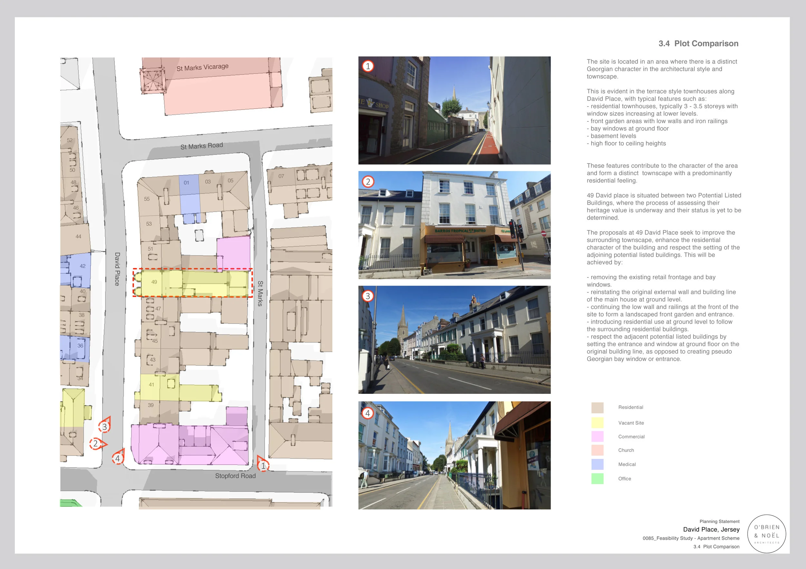Click viewpoint marker 4 on map
This screenshot has height=569, width=806.
point(118,458)
